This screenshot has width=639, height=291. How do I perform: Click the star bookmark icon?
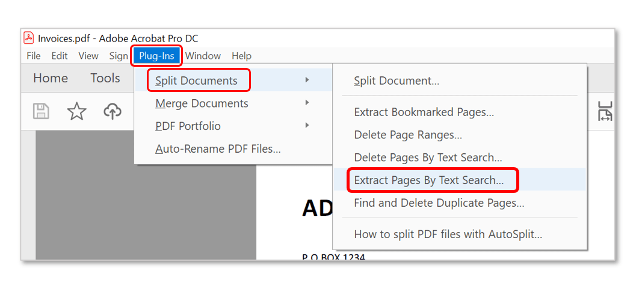coord(76,111)
